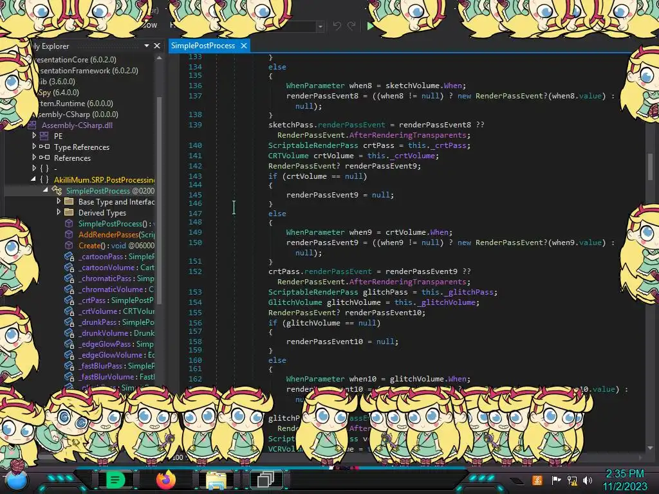
Task: Click Assembly Explorer scrollbar up arrow
Action: pos(160,58)
